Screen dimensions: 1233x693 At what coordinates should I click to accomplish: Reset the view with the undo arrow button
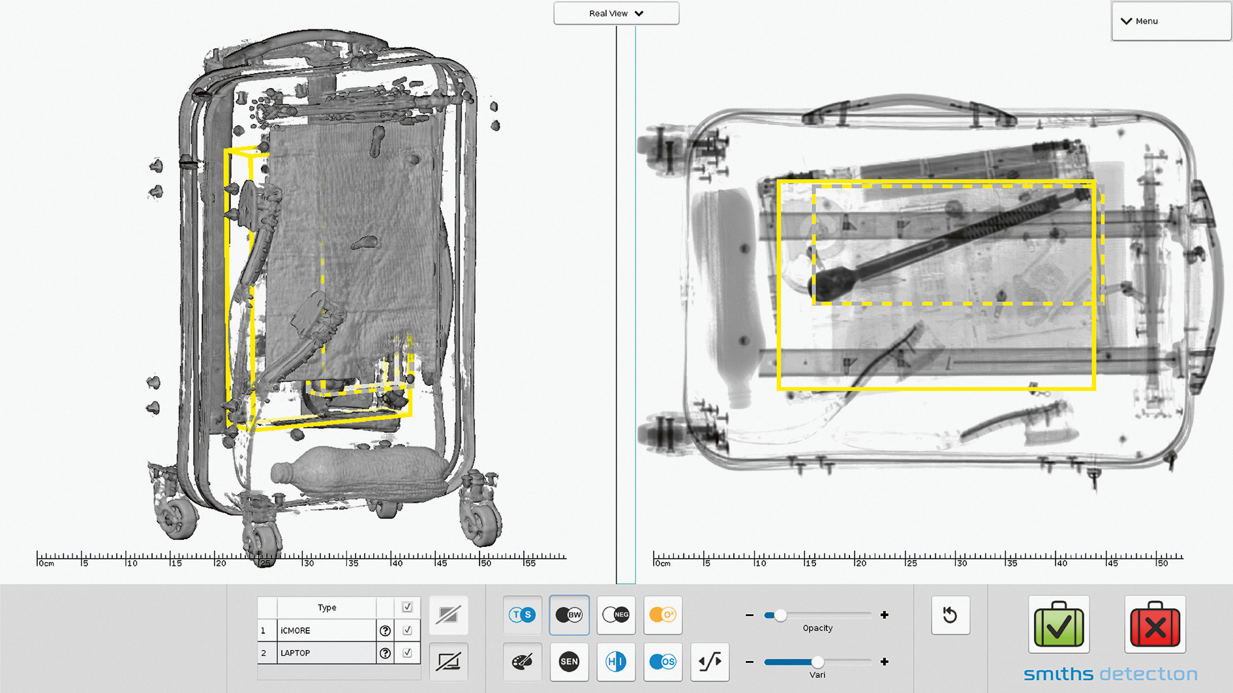click(950, 615)
